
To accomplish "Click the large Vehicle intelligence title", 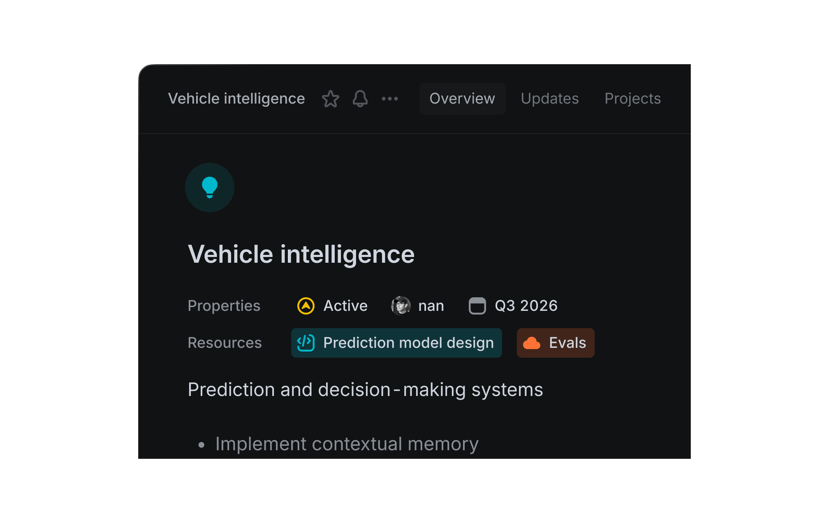I will pos(301,254).
